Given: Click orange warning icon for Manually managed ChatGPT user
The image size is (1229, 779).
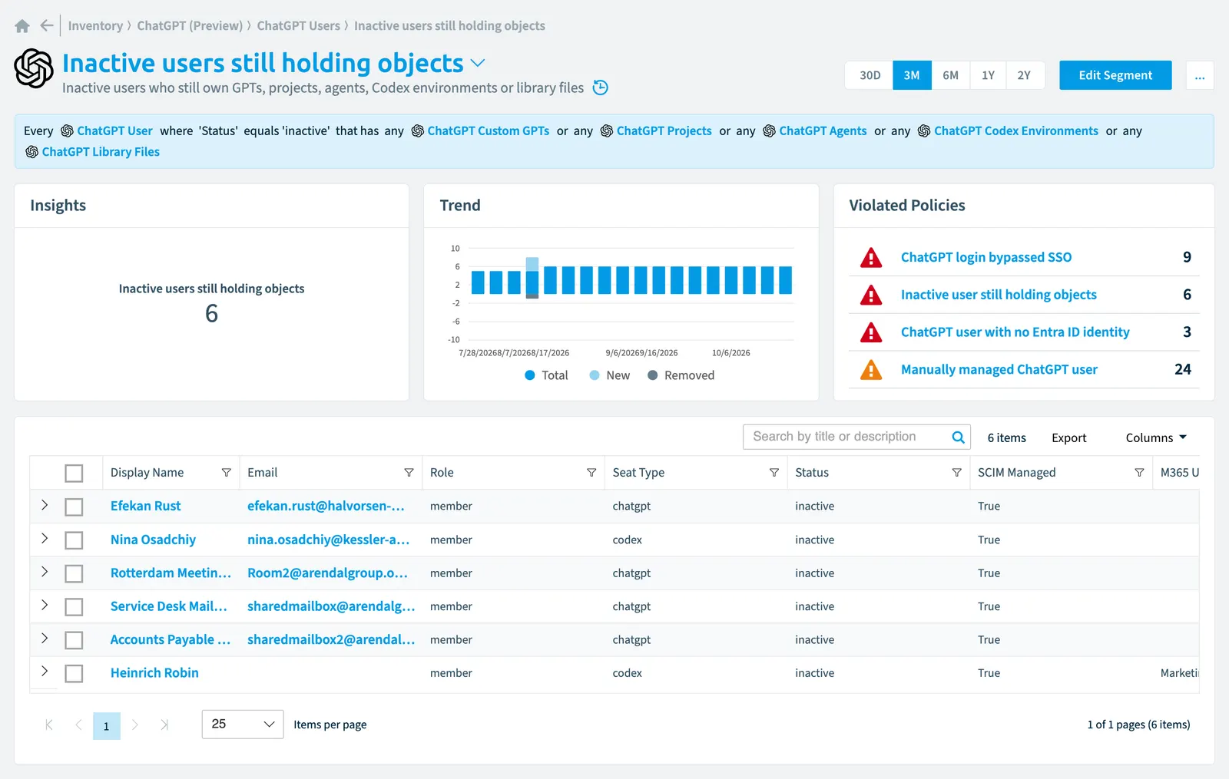Looking at the screenshot, I should coord(871,370).
